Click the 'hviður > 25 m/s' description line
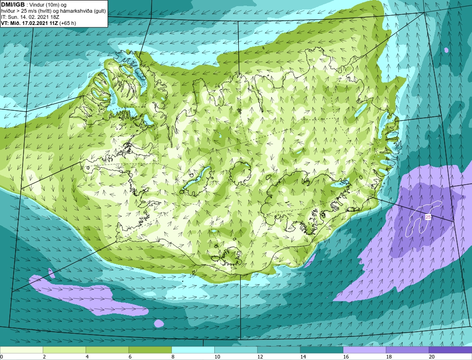Image resolution: width=472 pixels, height=360 pixels. (x=53, y=11)
